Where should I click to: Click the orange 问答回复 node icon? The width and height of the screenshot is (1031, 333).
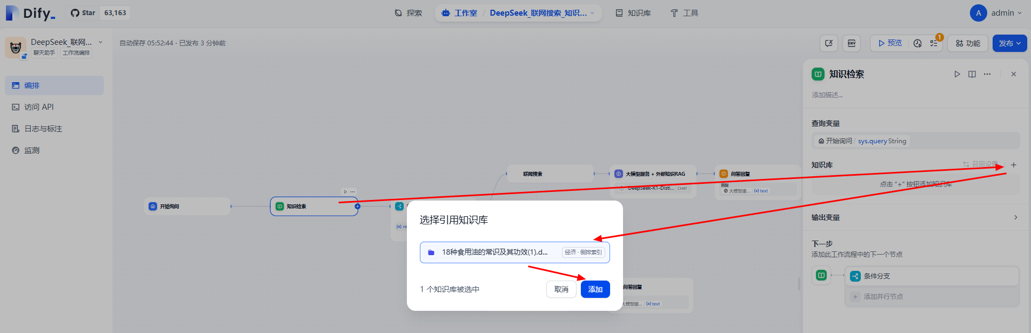(x=724, y=174)
